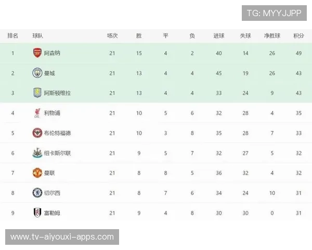312x250 pixels.
Task: Click the Manchester United crest icon
Action: pyautogui.click(x=37, y=173)
